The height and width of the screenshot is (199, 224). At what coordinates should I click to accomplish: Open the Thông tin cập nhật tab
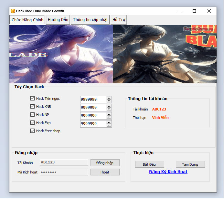[90, 20]
